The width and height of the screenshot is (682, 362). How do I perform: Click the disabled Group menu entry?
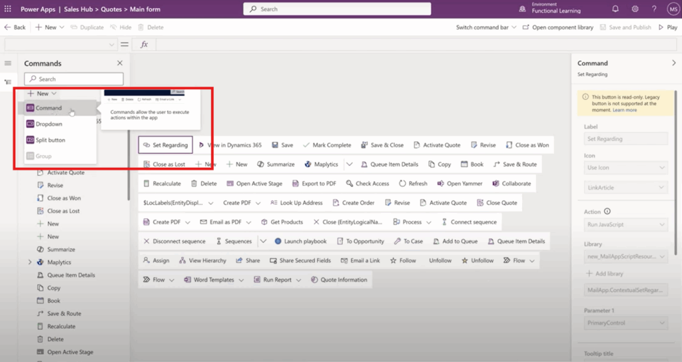[x=61, y=156]
